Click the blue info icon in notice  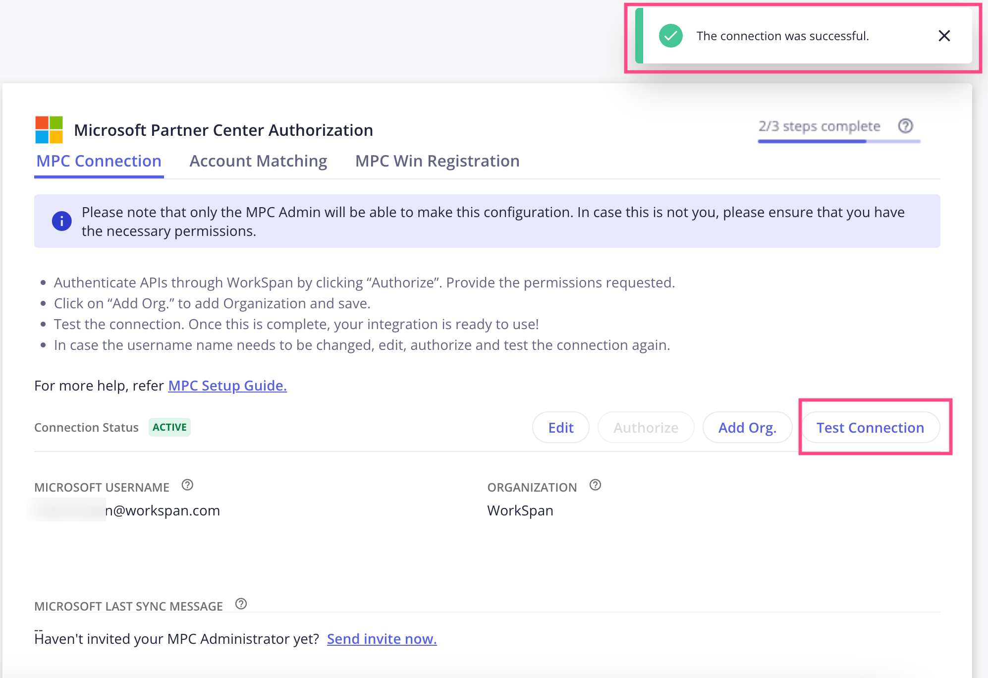pos(61,221)
